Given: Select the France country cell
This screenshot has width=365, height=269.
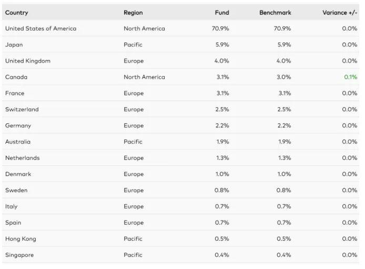Looking at the screenshot, I should point(15,93).
